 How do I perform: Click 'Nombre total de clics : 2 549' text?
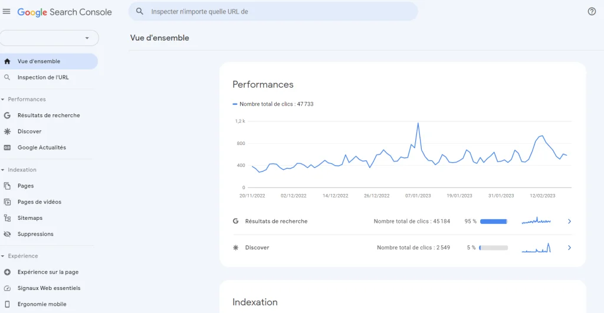(413, 248)
